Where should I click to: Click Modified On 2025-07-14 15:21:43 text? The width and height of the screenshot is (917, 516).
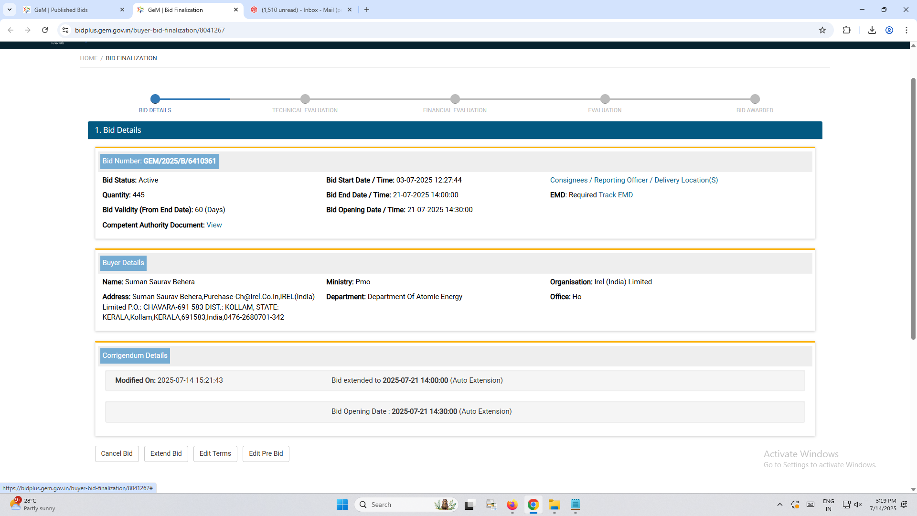coord(169,380)
